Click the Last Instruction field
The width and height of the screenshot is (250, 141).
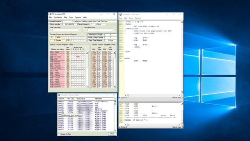[66, 30]
